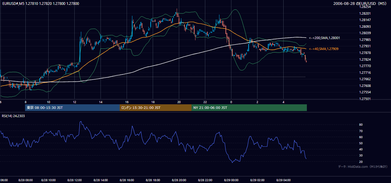
Task: Click hour tick 18 under the price chart
Action: 153,102
